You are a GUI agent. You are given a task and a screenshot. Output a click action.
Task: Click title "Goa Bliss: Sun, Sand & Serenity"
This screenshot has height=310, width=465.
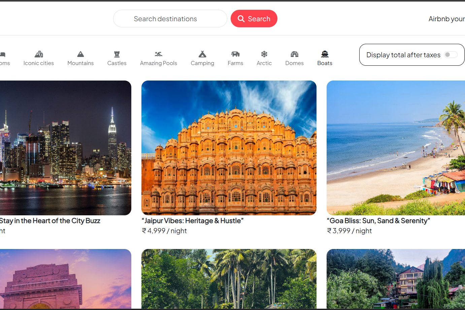coord(378,221)
